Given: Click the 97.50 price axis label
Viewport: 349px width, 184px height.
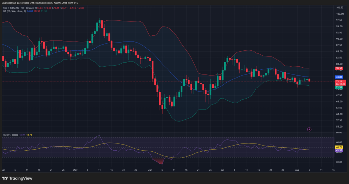Looking at the screenshot, I should point(339,20).
